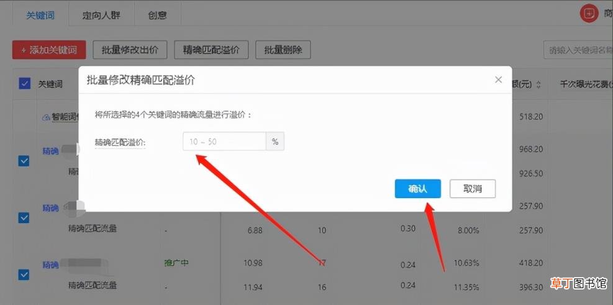The width and height of the screenshot is (613, 305).
Task: Focus the keyword name search box
Action: pyautogui.click(x=578, y=50)
